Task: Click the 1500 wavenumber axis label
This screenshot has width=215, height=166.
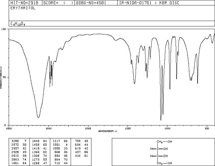Action: tap(128, 128)
